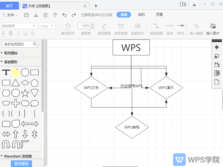Select the yellow note shape
This screenshot has height=167, width=223.
coord(16,72)
